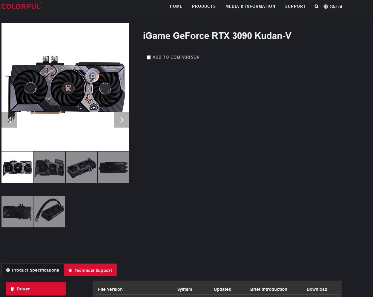Select the Driver category button
The height and width of the screenshot is (297, 373).
(x=36, y=289)
